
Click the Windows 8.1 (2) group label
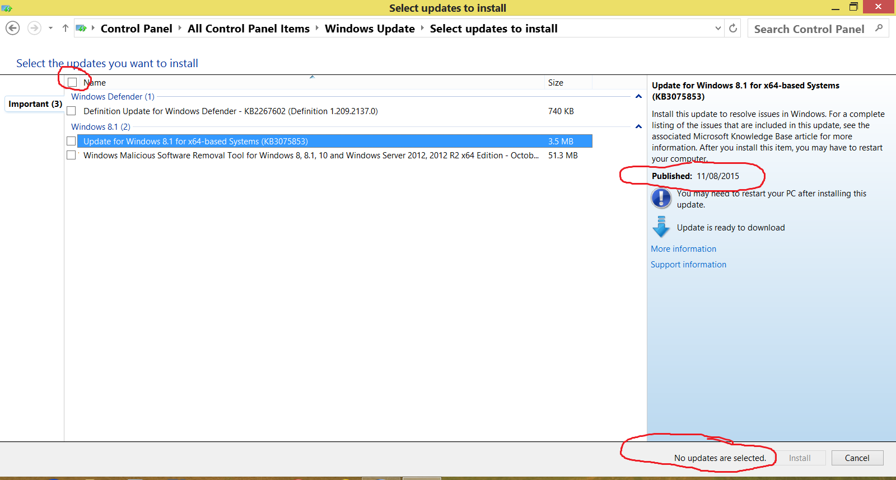(101, 126)
